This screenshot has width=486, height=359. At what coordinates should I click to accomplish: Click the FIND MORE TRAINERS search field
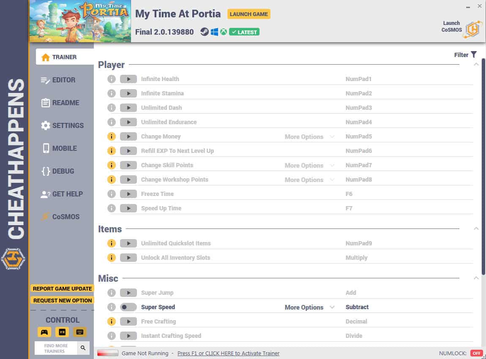[56, 348]
